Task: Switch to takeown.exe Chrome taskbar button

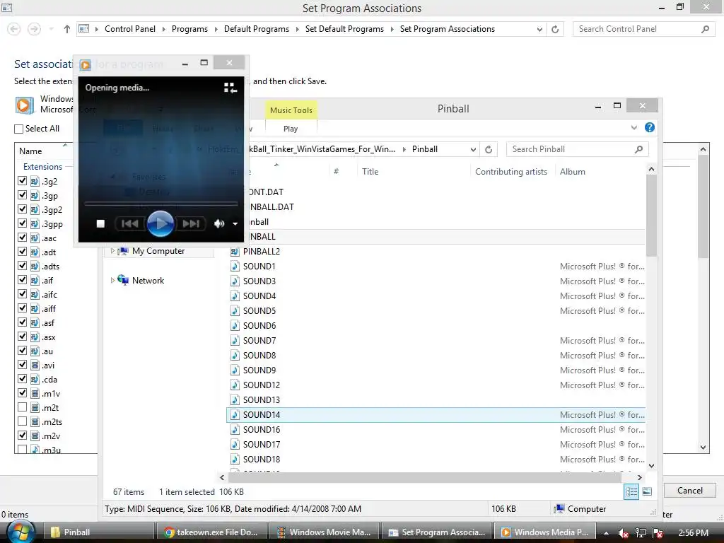Action: pos(212,532)
